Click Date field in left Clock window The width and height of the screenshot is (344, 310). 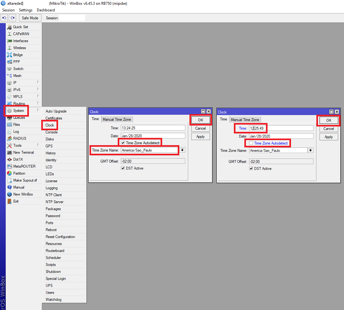(153, 136)
